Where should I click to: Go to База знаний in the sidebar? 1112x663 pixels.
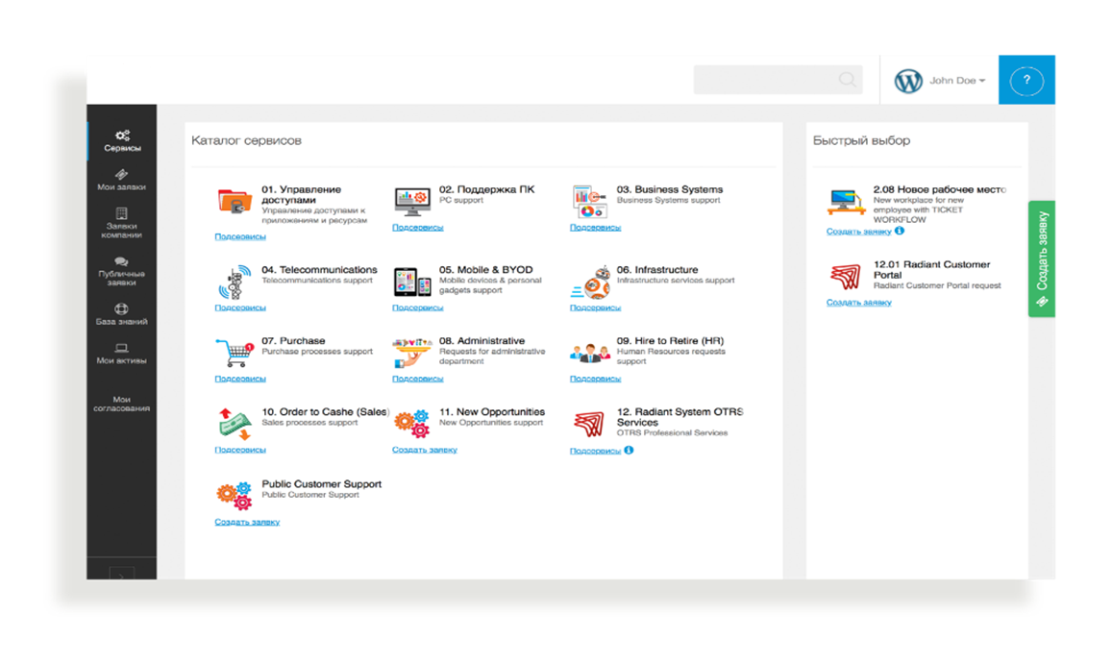click(x=121, y=315)
